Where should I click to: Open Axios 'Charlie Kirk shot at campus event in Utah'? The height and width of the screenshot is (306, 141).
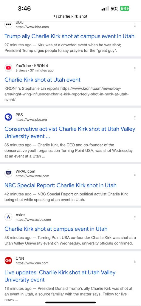[x=56, y=229]
